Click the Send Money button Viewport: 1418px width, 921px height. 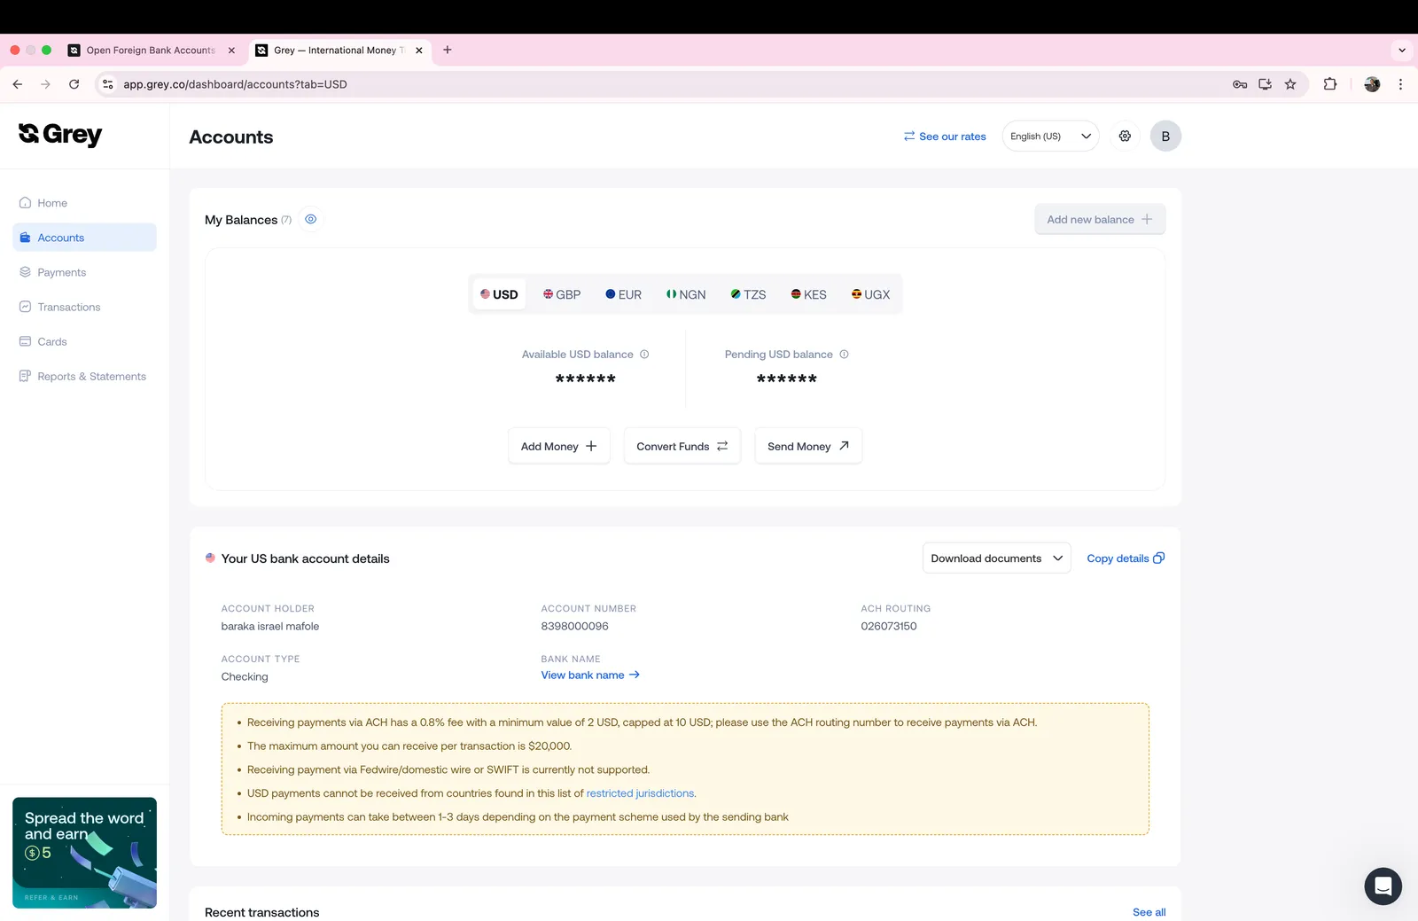pyautogui.click(x=808, y=446)
